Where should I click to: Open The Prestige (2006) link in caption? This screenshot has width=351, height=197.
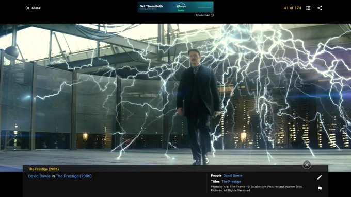[x=74, y=176]
